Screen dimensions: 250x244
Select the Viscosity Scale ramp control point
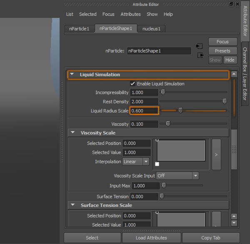pos(157,140)
